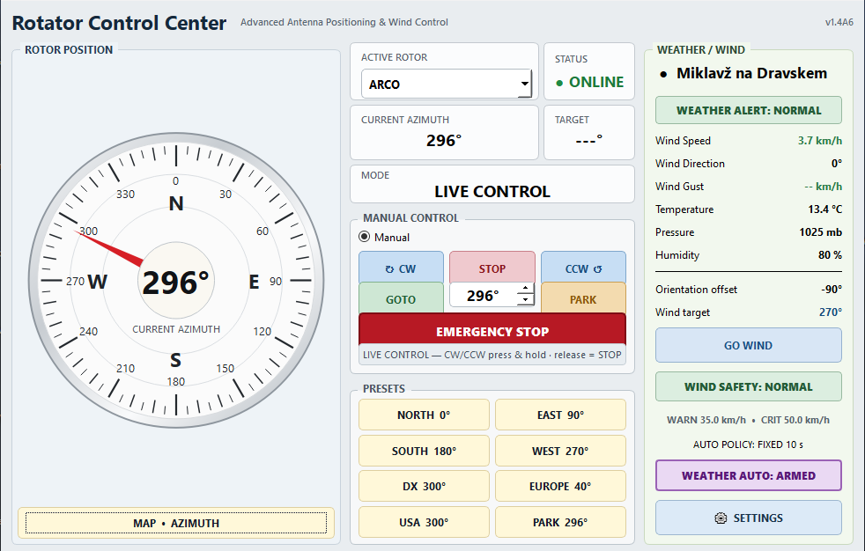
Task: Click the W marker on the compass
Action: [98, 282]
